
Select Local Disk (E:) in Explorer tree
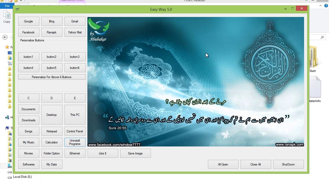(22, 177)
